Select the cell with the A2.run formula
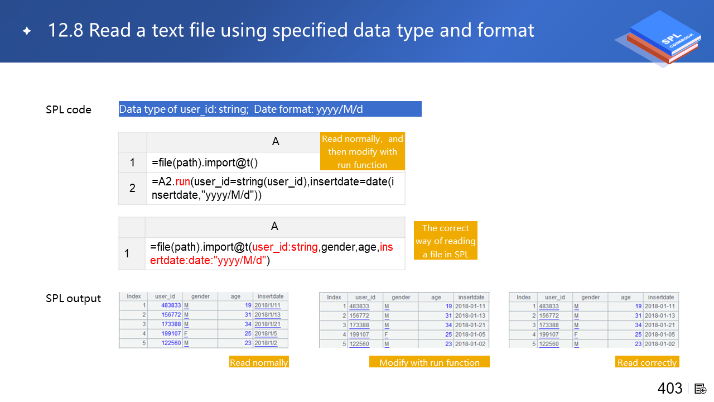 pos(276,188)
